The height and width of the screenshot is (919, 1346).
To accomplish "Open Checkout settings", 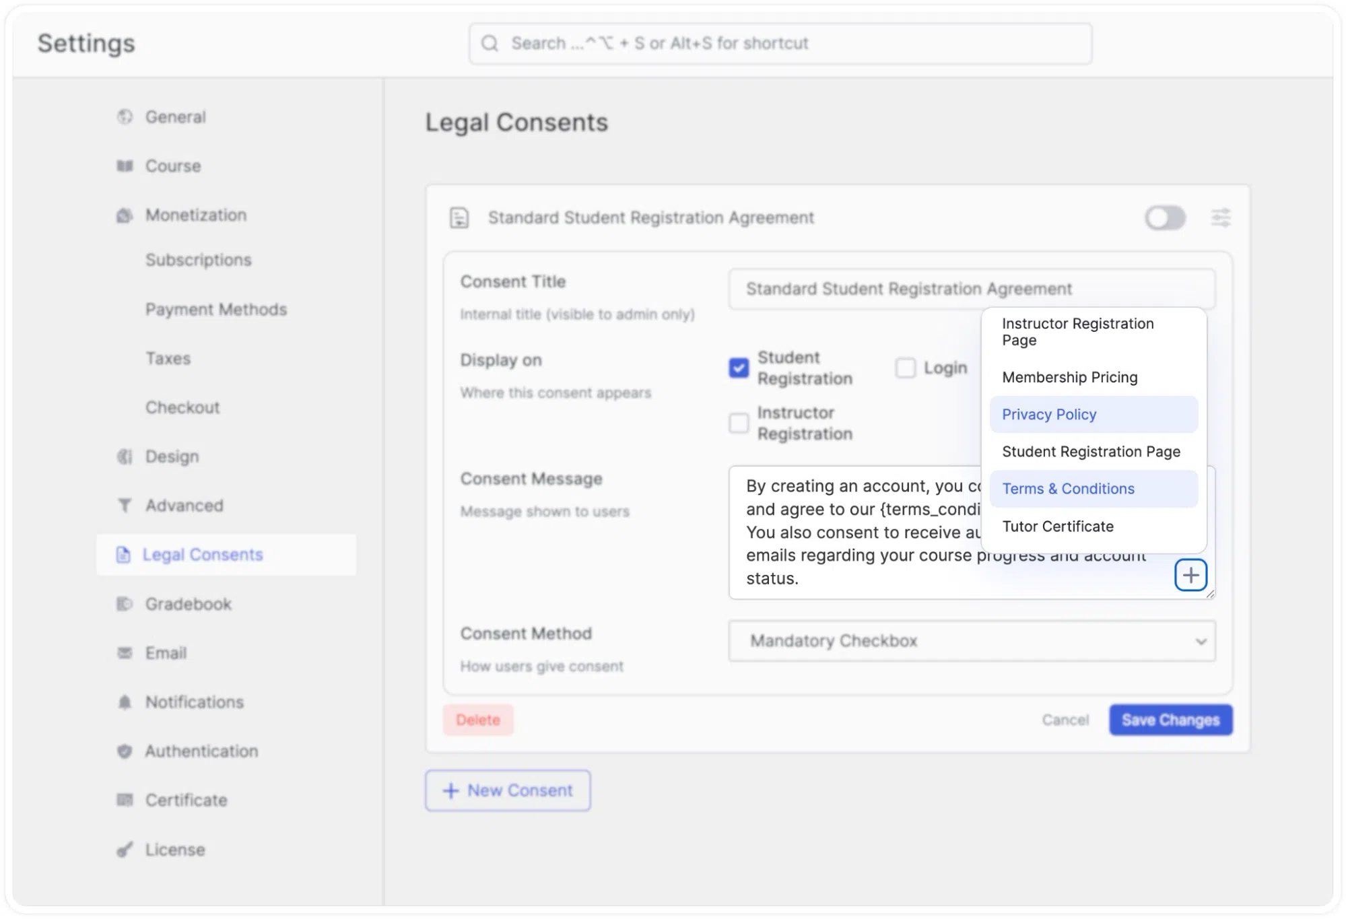I will coord(182,407).
